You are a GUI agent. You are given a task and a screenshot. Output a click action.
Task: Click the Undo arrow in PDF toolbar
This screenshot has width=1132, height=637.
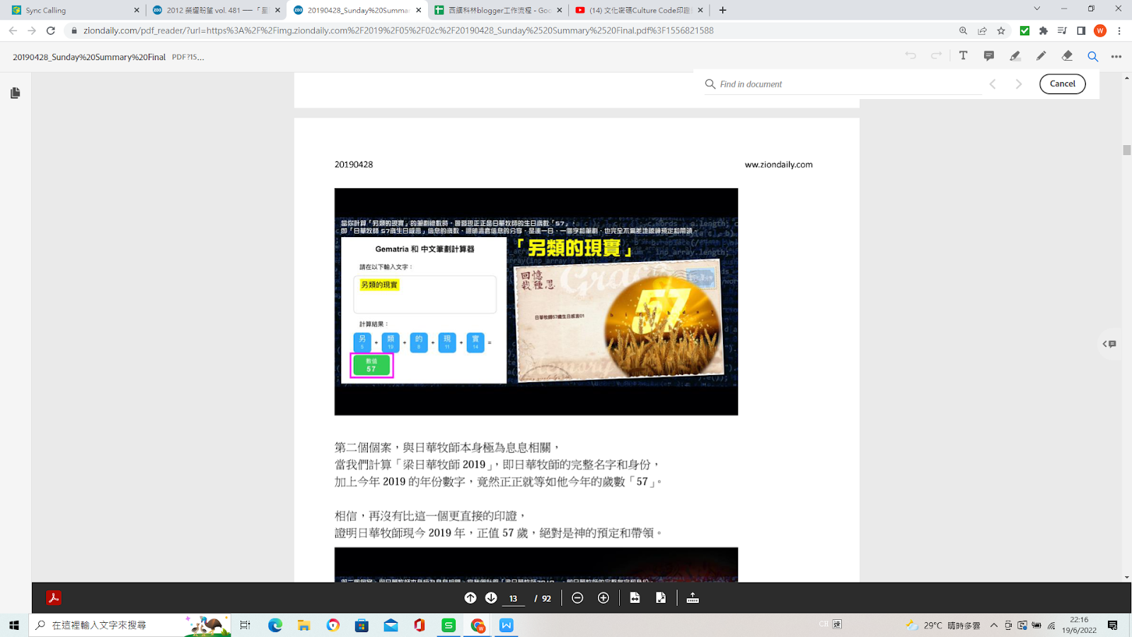click(x=911, y=56)
